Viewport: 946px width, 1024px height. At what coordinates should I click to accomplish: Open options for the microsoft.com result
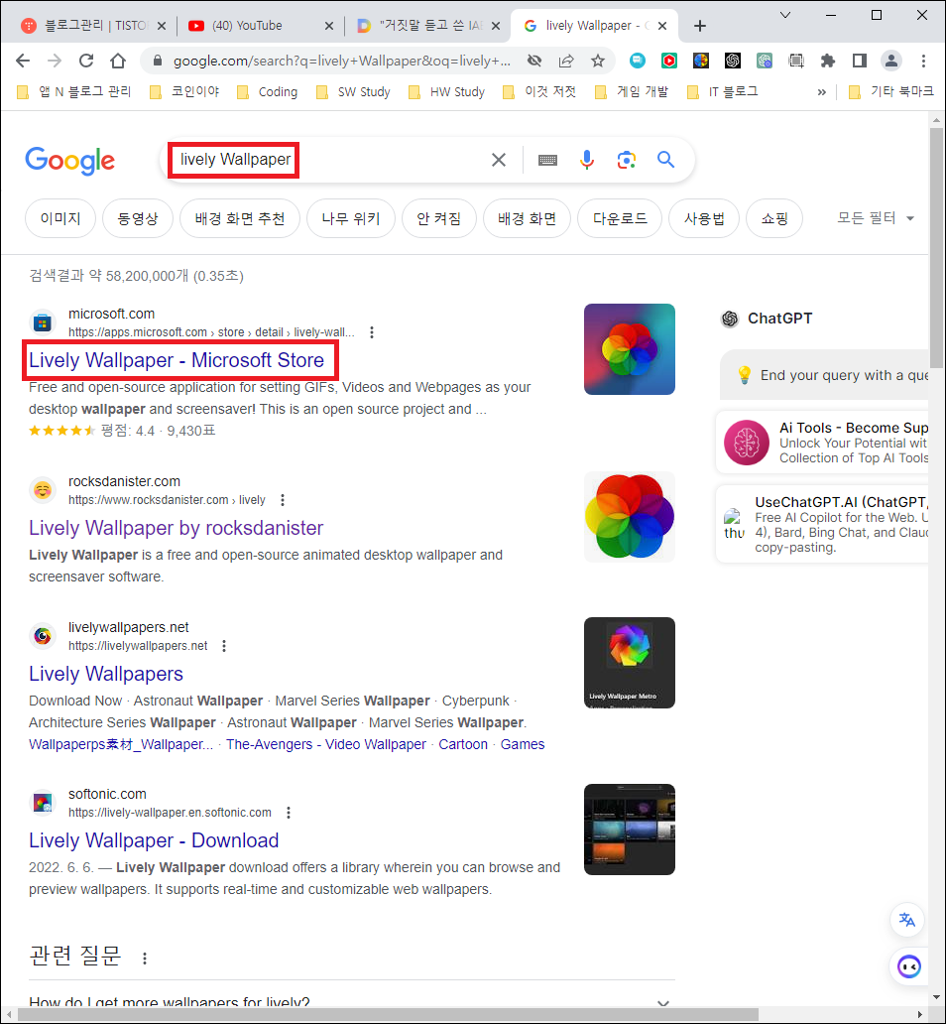pos(372,332)
